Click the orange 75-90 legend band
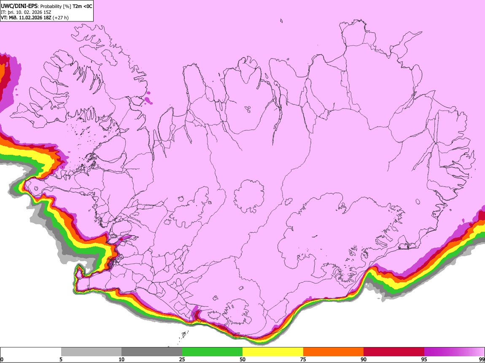The width and height of the screenshot is (485, 363). click(x=334, y=352)
